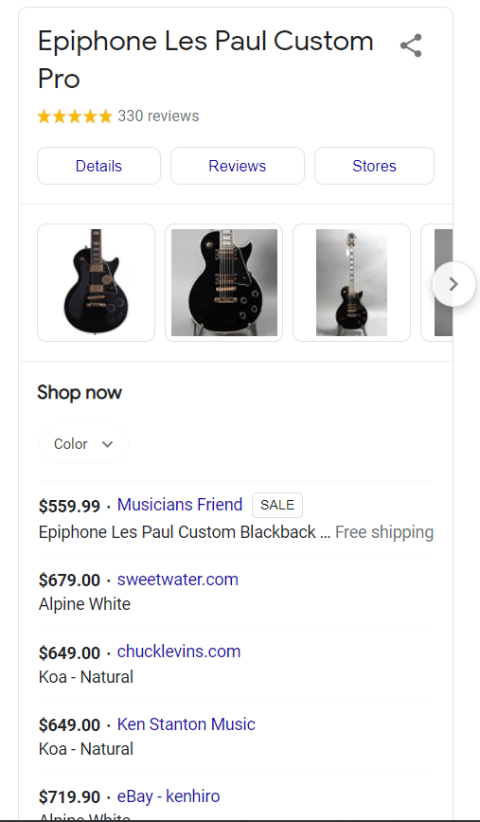This screenshot has width=480, height=822.
Task: Click the next arrow on image carousel
Action: [x=453, y=284]
